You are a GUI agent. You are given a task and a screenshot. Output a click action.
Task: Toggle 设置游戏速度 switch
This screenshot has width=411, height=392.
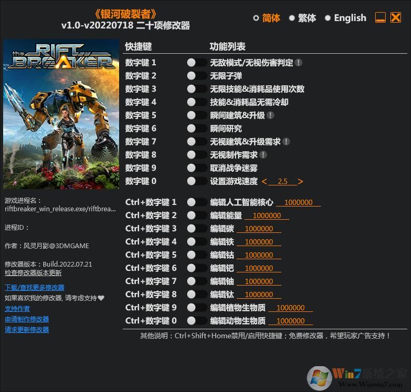tap(197, 181)
